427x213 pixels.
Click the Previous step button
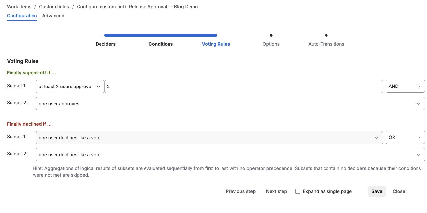pos(240,191)
